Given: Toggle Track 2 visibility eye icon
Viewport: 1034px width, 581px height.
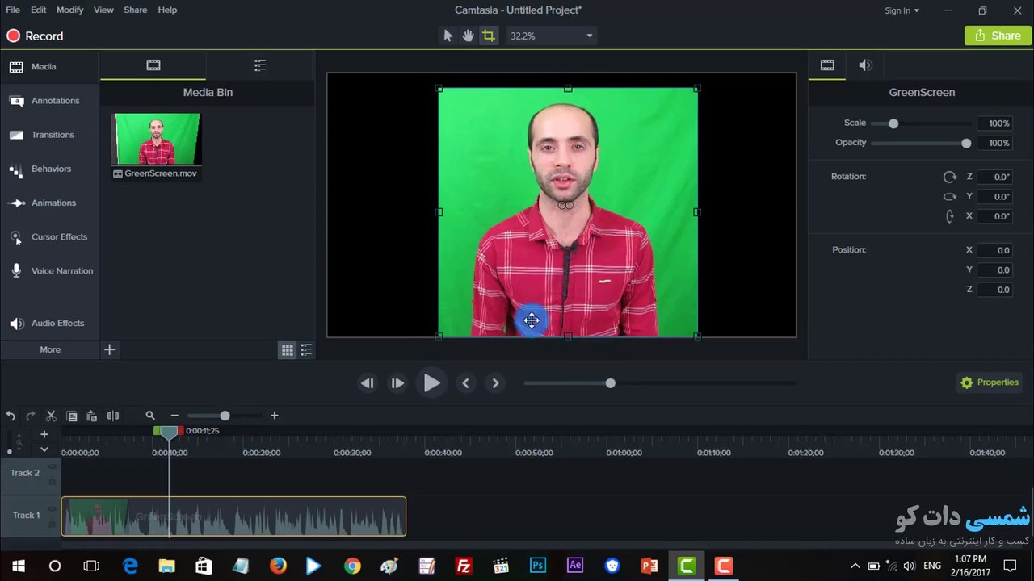Looking at the screenshot, I should [53, 466].
